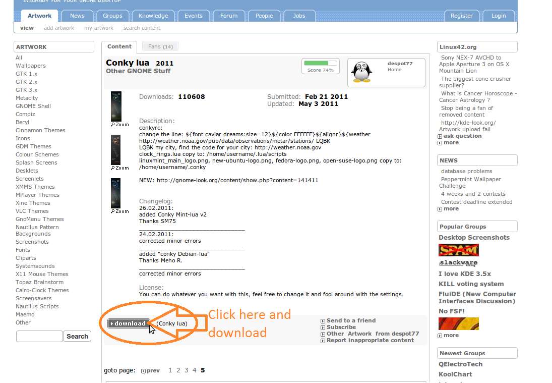Open the Artwork tab
The height and width of the screenshot is (383, 552).
(39, 16)
